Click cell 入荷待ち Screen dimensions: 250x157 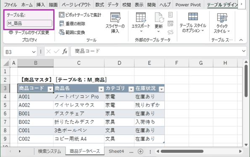coord(149,122)
